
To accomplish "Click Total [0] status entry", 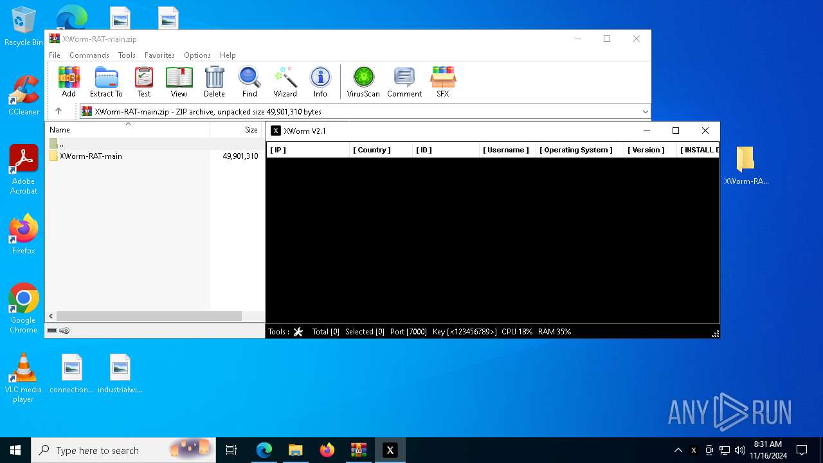I will (326, 332).
